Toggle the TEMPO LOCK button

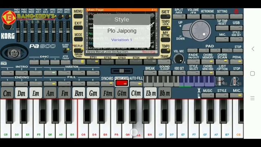(x=165, y=28)
